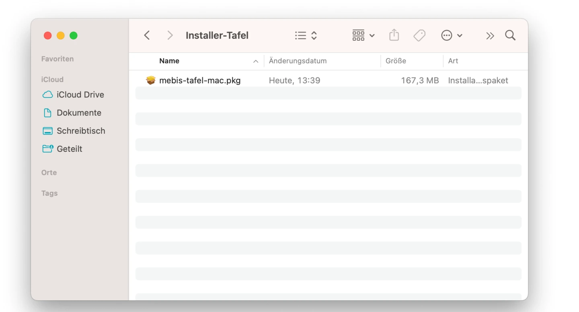Open the ellipsis action menu
The image size is (579, 312).
click(x=452, y=35)
